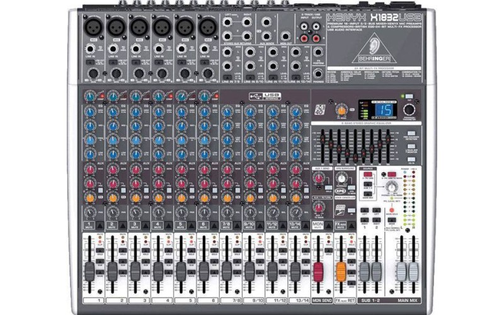Image resolution: width=504 pixels, height=315 pixels.
Task: Turn channel 1 orange FX send knob
Action: [x=90, y=198]
